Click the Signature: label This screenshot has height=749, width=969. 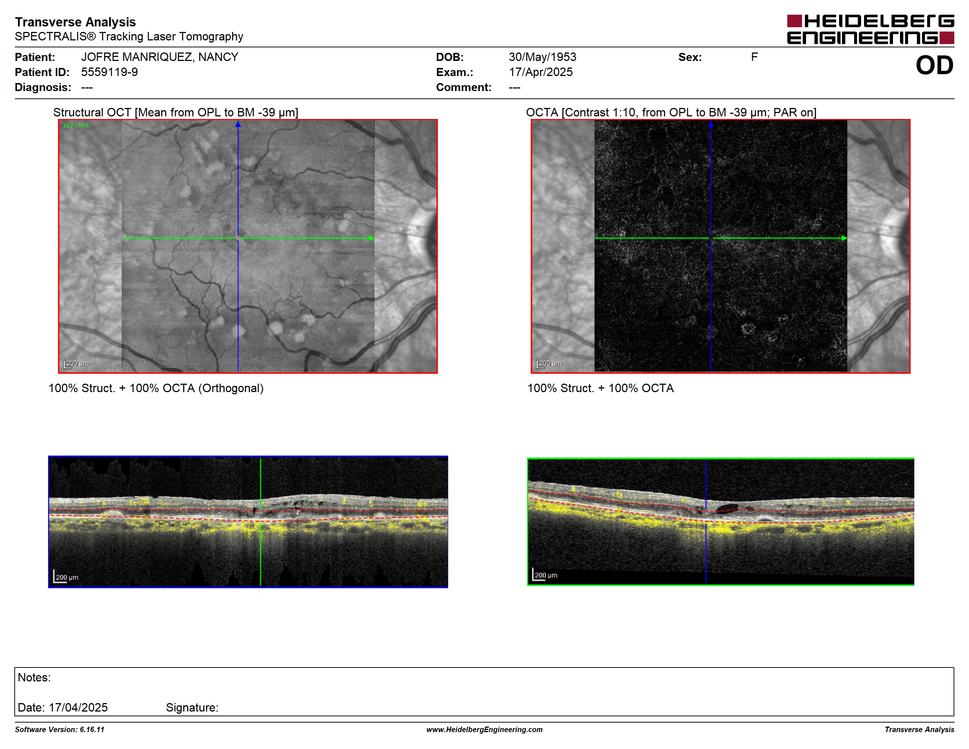pyautogui.click(x=192, y=708)
